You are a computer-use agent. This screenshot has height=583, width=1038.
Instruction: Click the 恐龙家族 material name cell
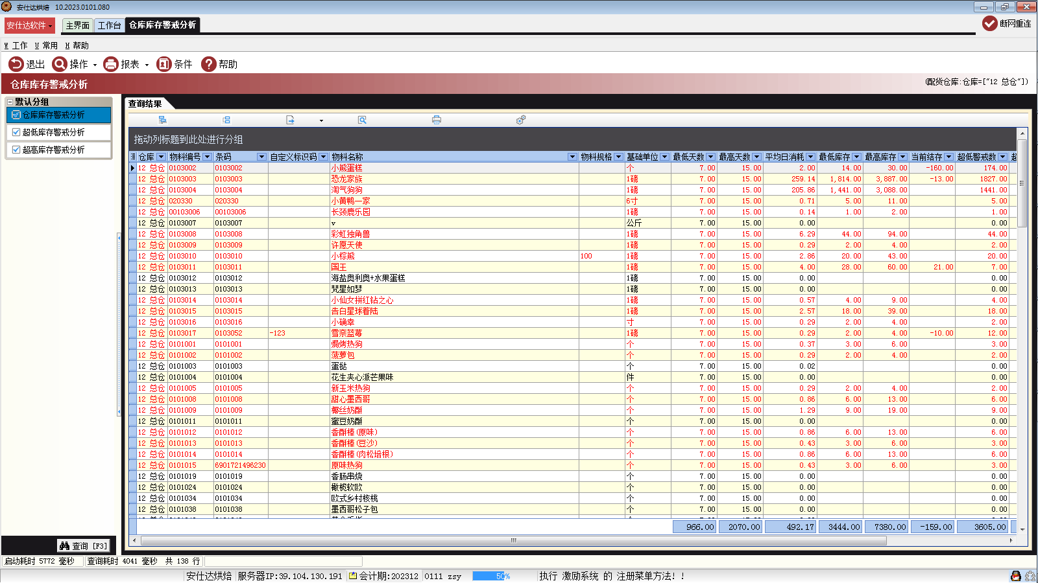click(x=454, y=179)
